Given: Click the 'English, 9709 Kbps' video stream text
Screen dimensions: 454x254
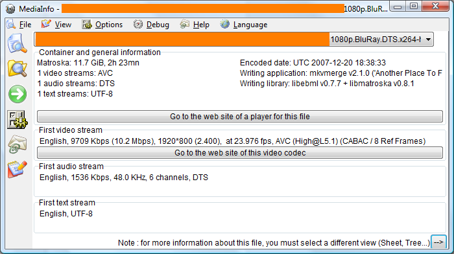Looking at the screenshot, I should pos(232,141).
